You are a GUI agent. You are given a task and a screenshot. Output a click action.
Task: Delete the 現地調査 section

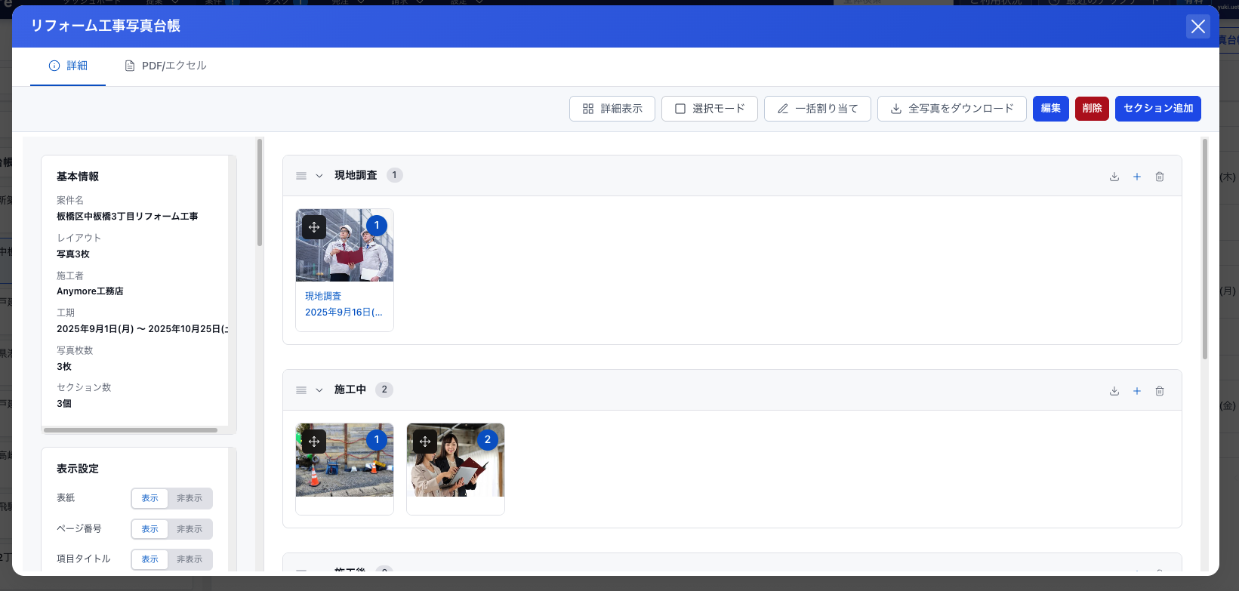point(1160,177)
